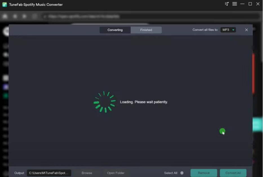Maximize the TuneFab window
Viewport: 263px width, 177px height.
250,4
